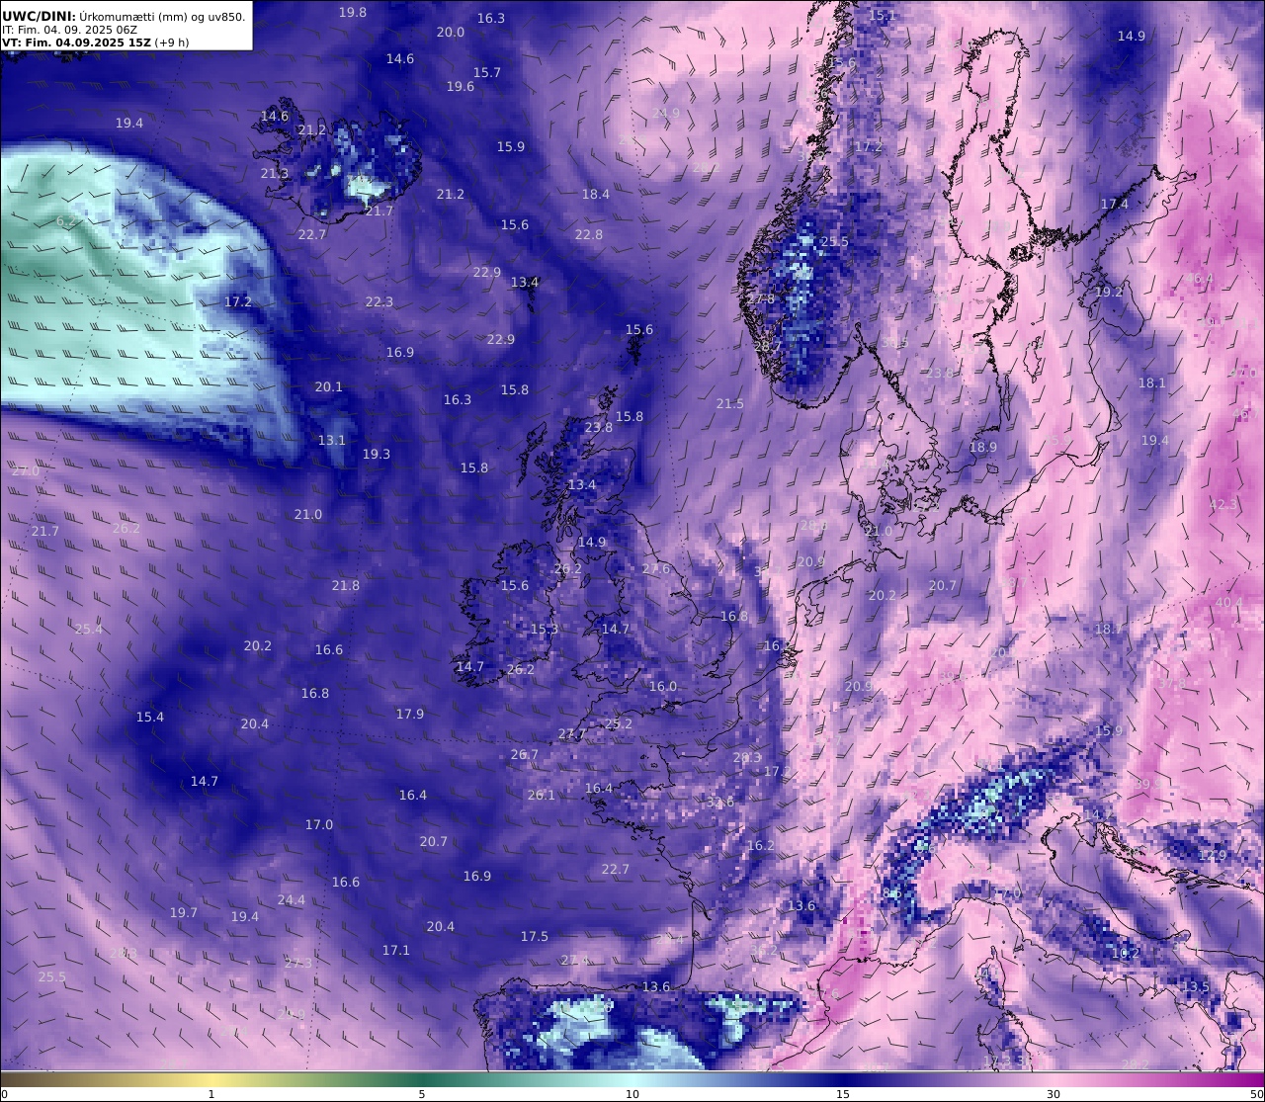
Task: Click the map value 20.1
Action: tap(329, 386)
